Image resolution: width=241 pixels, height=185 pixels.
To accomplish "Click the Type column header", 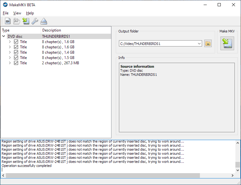I will click(21, 30).
